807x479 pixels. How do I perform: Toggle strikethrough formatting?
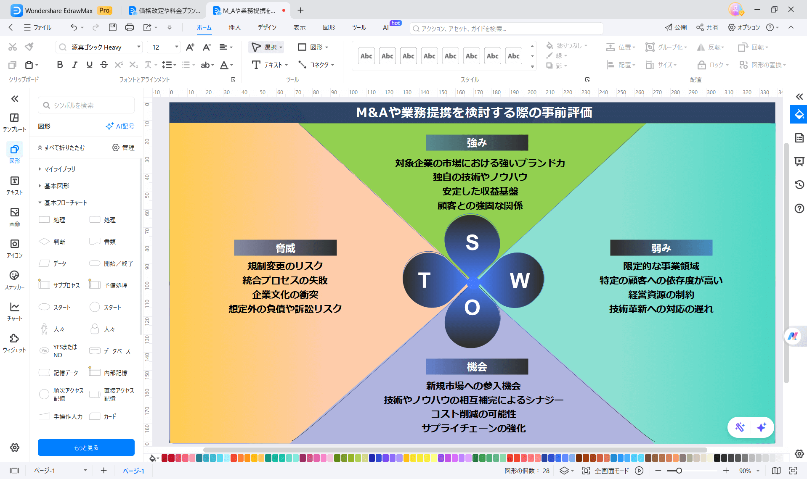click(x=104, y=65)
